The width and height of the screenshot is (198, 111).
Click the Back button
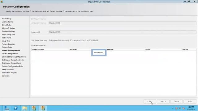click(x=150, y=101)
